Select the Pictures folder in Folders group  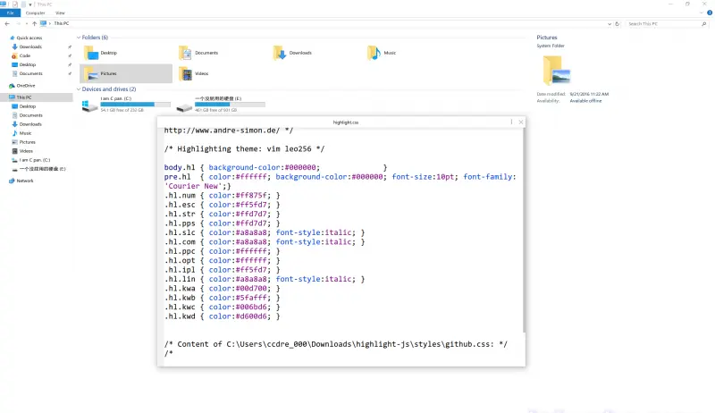(126, 73)
